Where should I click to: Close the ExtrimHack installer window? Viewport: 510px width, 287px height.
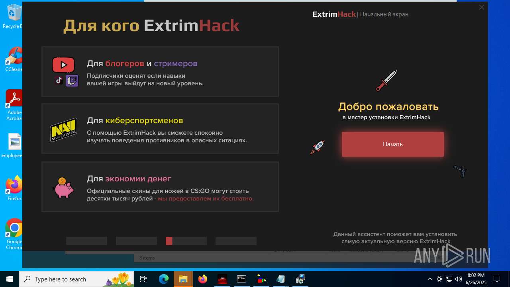click(x=481, y=7)
